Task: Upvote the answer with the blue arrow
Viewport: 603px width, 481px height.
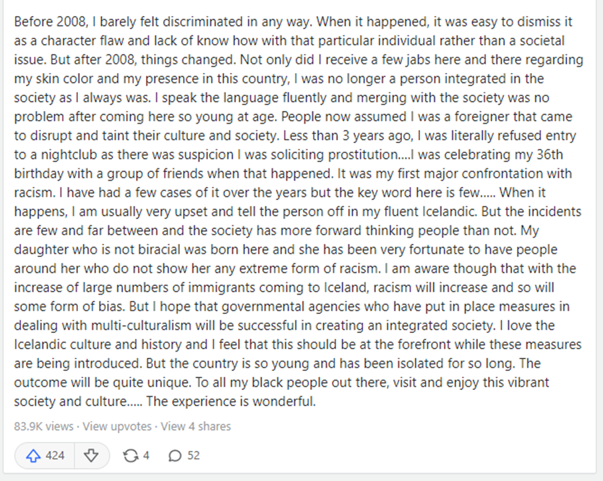Action: point(33,456)
